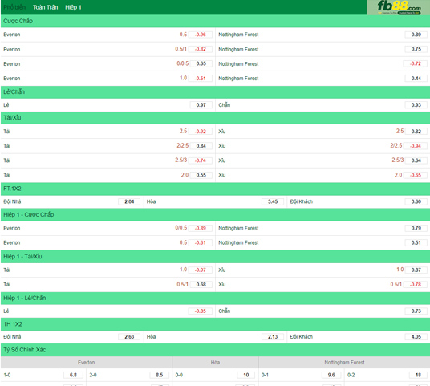Select first-half Nottingham Forest odds 0.79

(416, 228)
